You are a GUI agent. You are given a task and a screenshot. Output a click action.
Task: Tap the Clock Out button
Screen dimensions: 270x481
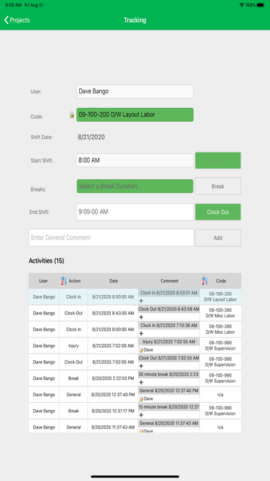coord(218,212)
